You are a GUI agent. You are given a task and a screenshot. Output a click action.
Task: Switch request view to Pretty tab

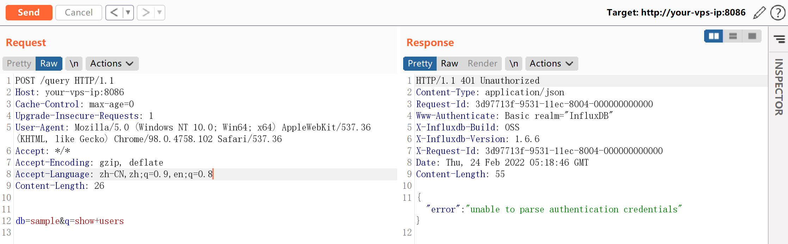coord(19,64)
